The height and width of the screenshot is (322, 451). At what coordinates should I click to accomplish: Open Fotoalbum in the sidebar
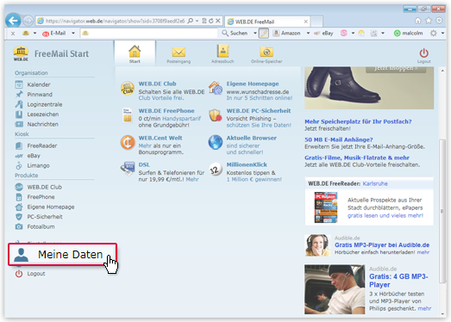34,227
